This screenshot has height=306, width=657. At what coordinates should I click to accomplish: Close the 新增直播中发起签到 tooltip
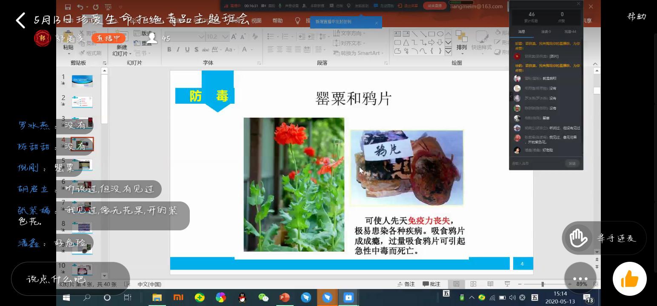tap(377, 23)
